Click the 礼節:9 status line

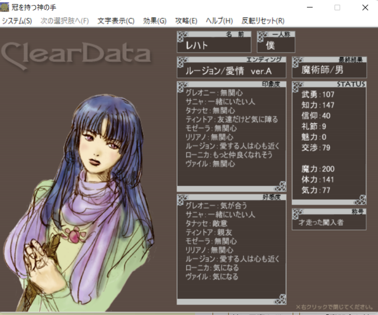click(314, 126)
